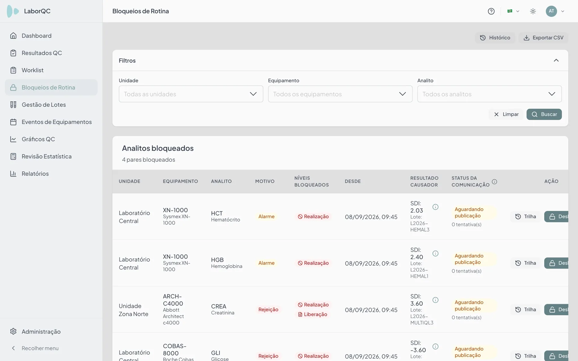This screenshot has height=361, width=578.
Task: Click info icon for SDI 2.40 result
Action: click(435, 254)
